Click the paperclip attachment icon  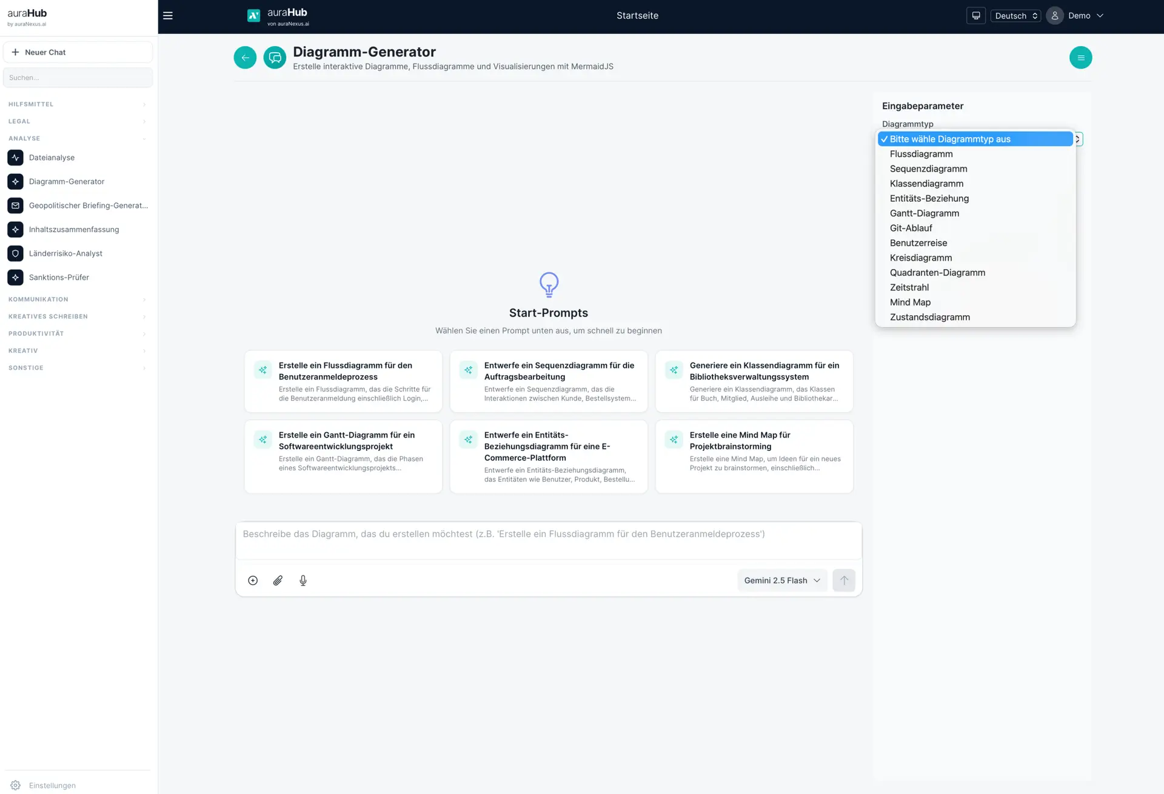[x=278, y=581]
